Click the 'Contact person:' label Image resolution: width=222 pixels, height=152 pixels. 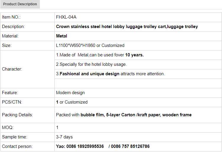tap(17, 146)
